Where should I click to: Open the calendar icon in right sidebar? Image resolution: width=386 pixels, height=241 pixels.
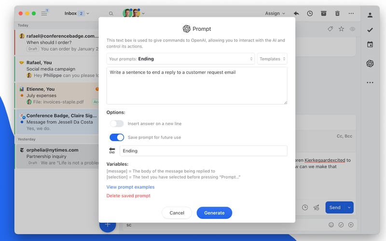pyautogui.click(x=370, y=44)
